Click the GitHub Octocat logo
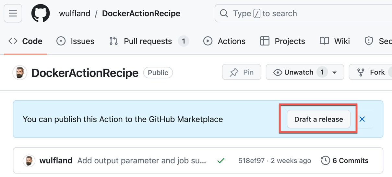The image size is (392, 177). pos(41,13)
